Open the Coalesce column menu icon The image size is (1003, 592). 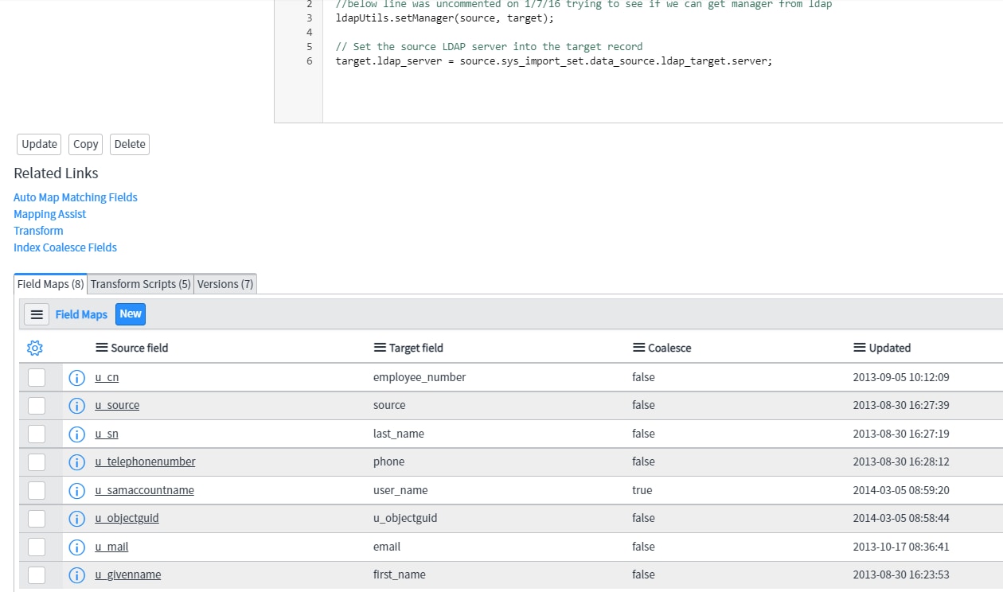(x=638, y=348)
